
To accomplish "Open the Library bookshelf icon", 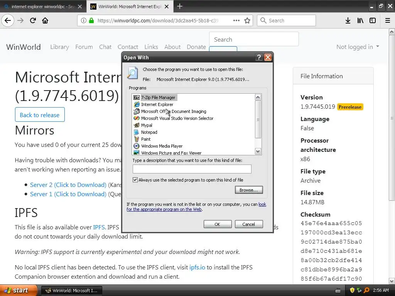I will pyautogui.click(x=360, y=20).
